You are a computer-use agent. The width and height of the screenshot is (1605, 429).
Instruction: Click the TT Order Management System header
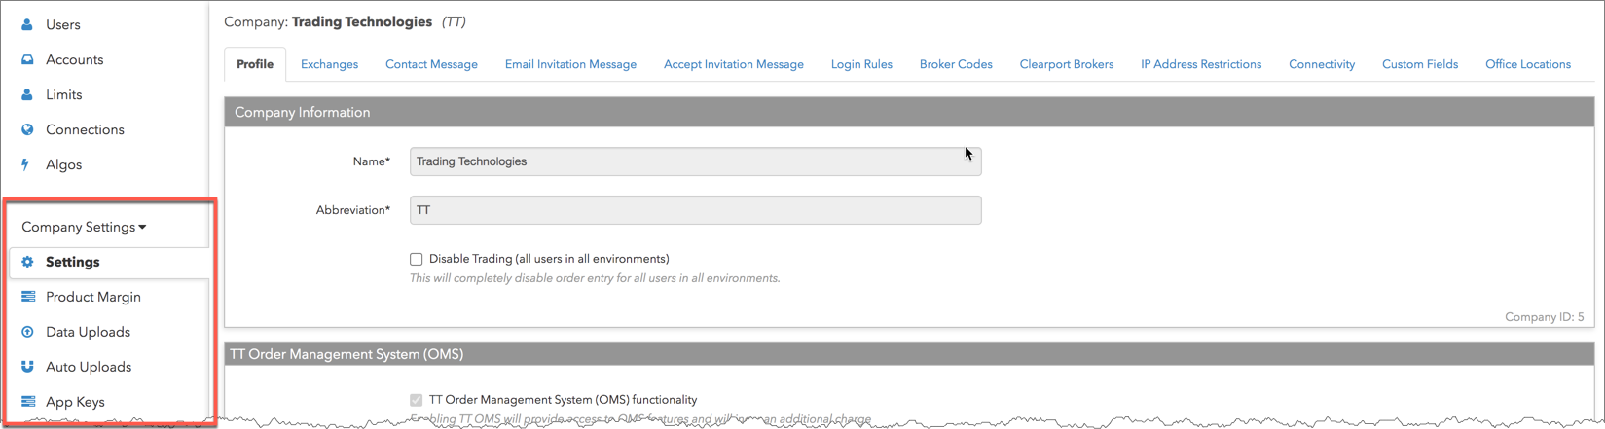pos(909,354)
